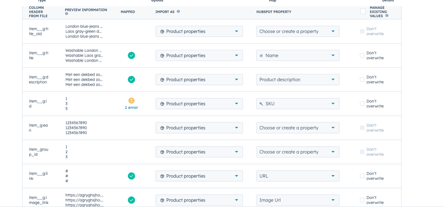Viewport: 444px width, 207px height.
Task: Check Don't overwrite for item__g:link row
Action: point(362,176)
